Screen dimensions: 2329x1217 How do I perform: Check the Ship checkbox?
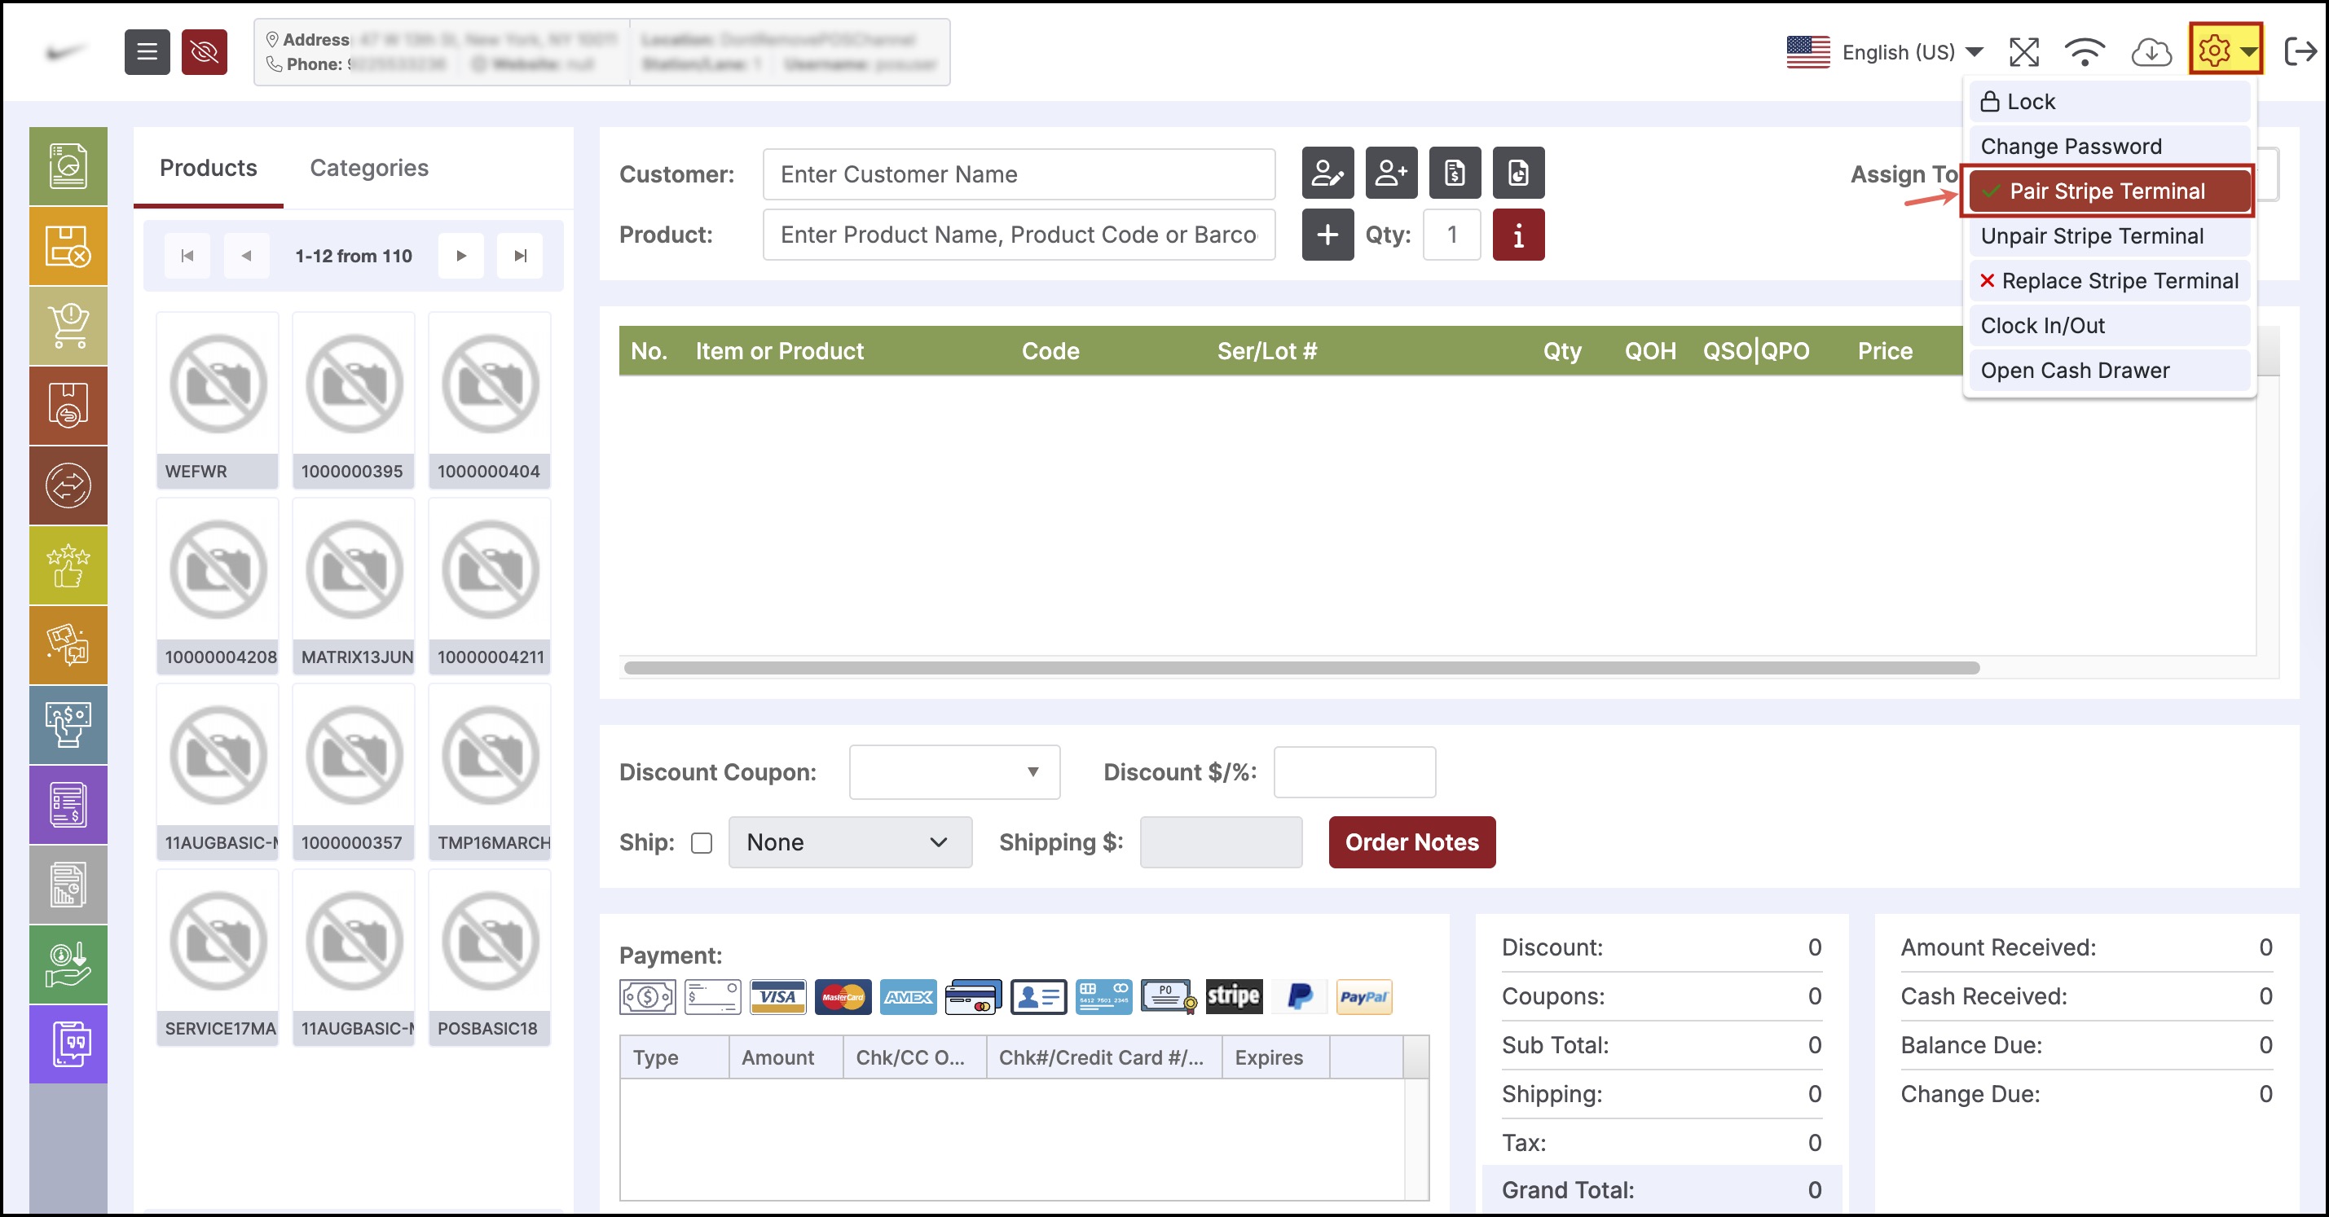[x=701, y=842]
